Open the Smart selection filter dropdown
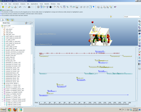The height and width of the screenshot is (112, 141). 132,17
